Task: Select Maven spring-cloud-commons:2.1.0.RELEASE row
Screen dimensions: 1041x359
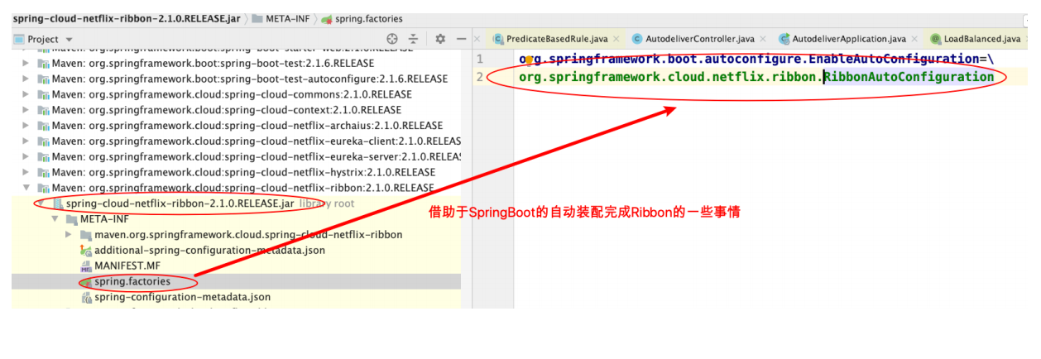Action: click(x=236, y=94)
